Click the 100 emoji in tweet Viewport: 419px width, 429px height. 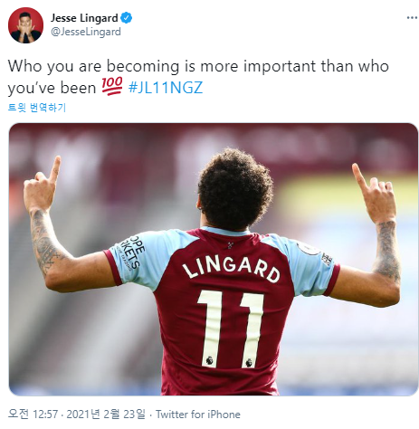point(111,86)
